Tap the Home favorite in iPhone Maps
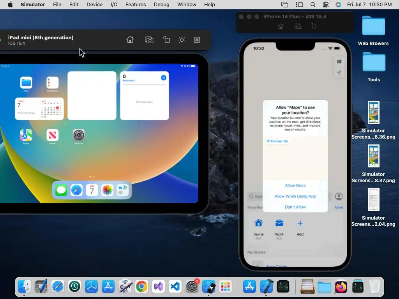The height and width of the screenshot is (299, 399). 258,223
